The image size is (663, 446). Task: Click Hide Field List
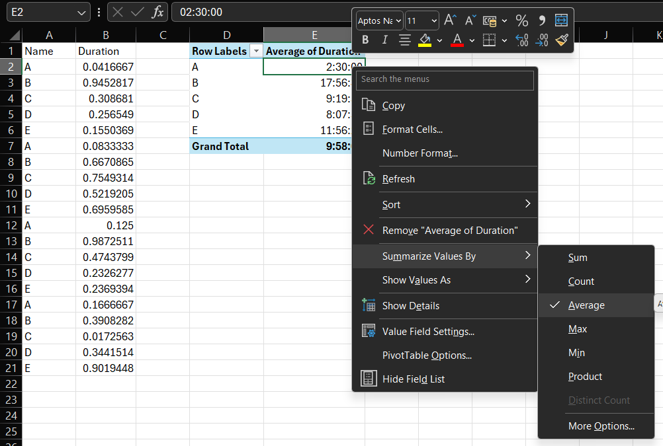pyautogui.click(x=445, y=379)
